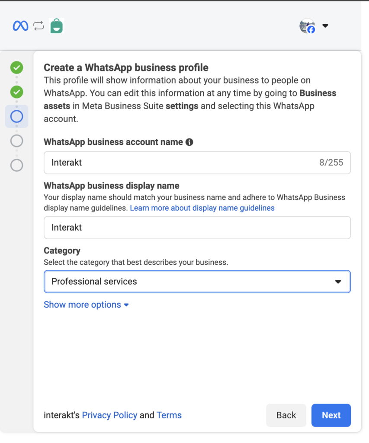The height and width of the screenshot is (443, 369).
Task: Click the info icon next to account name
Action: 189,142
